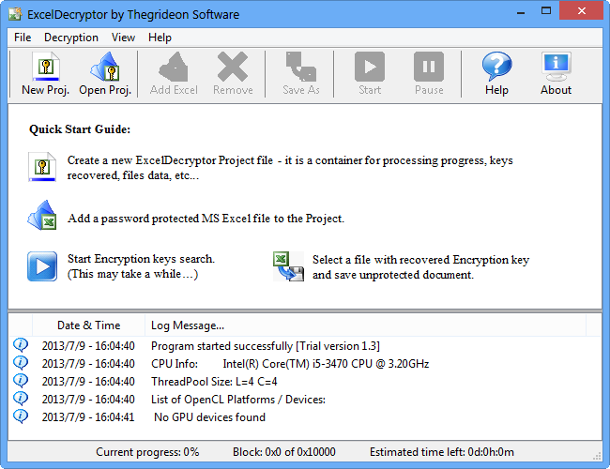Click the Pause toolbar button
The width and height of the screenshot is (610, 469).
point(429,73)
